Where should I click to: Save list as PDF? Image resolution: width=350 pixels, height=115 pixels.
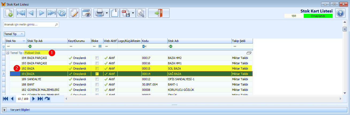(126, 13)
